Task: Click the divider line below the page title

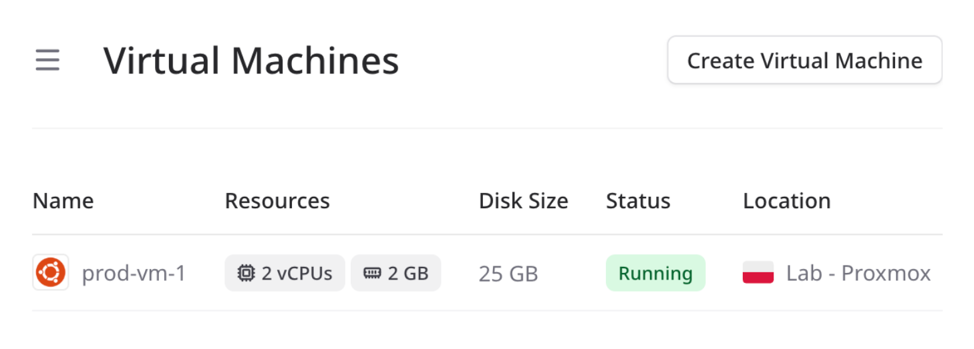Action: click(487, 128)
